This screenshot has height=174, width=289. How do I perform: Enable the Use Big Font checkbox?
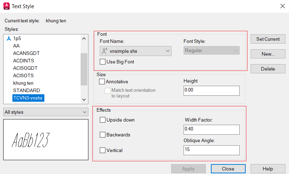[x=103, y=62]
